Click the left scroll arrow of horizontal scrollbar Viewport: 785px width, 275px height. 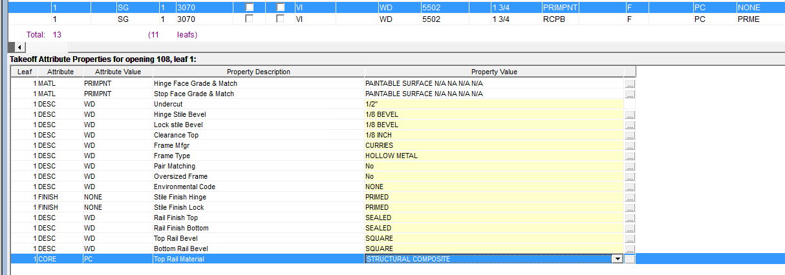tap(19, 47)
